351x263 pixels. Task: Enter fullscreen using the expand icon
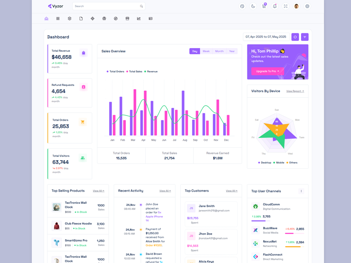(286, 6)
